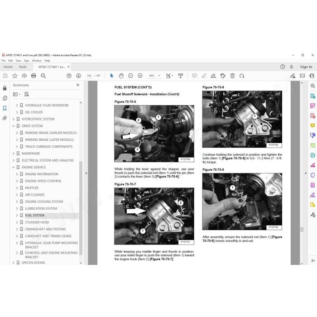Send file by email envelope icon

302,76
